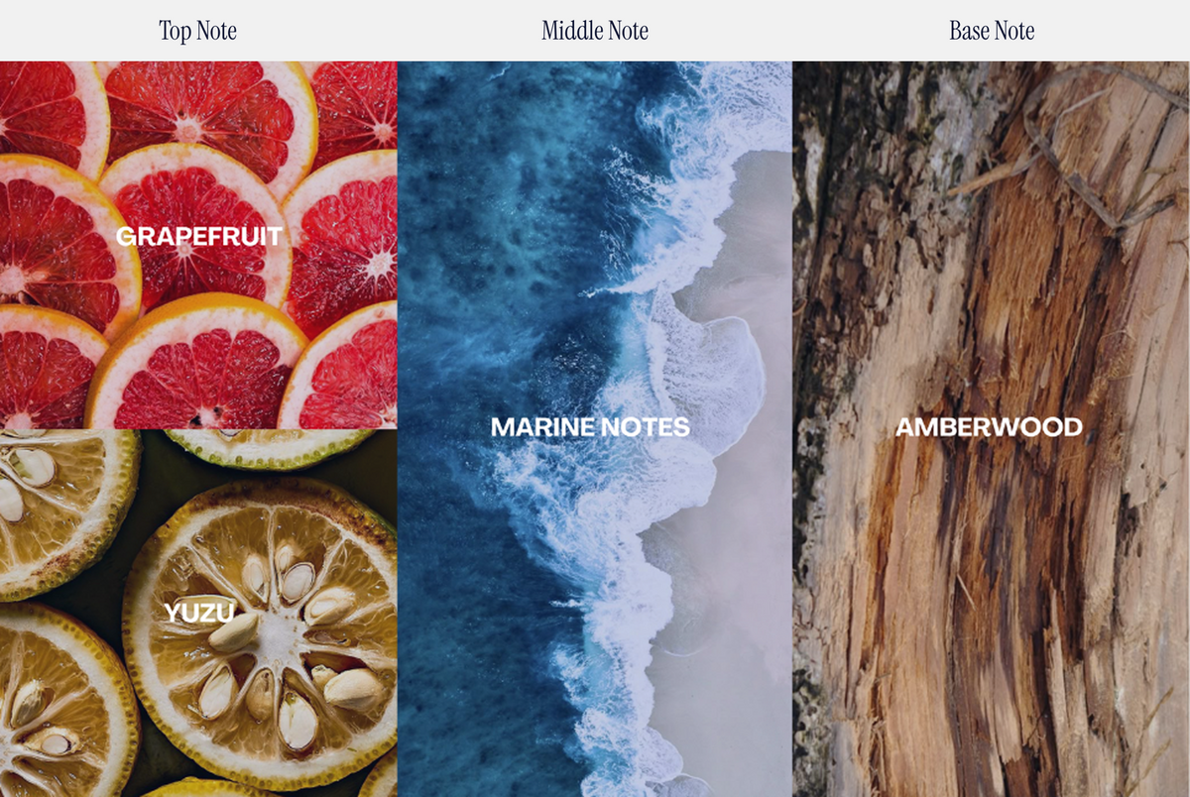Open the splintered wood photo tile

[x=992, y=429]
